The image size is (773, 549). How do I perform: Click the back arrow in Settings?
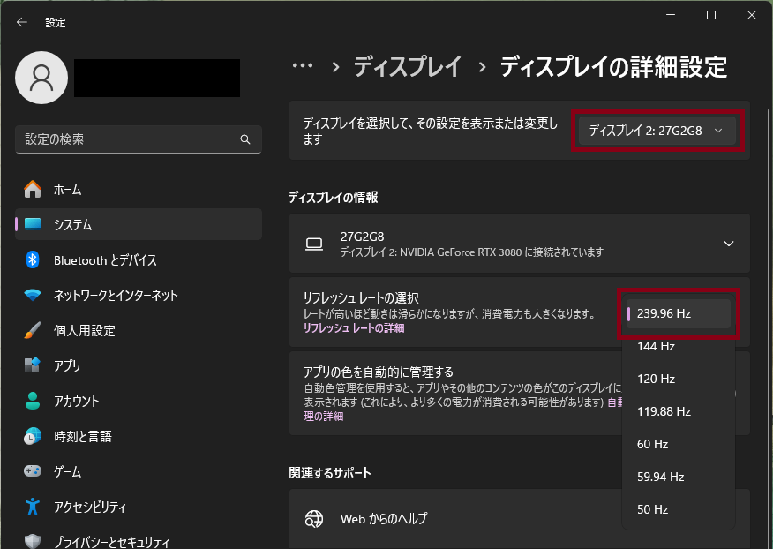22,22
